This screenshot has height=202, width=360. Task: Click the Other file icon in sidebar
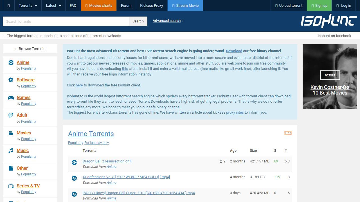(x=11, y=168)
